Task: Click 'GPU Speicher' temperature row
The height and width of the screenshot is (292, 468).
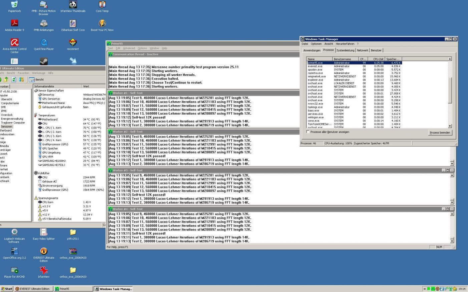Action: tap(69, 148)
